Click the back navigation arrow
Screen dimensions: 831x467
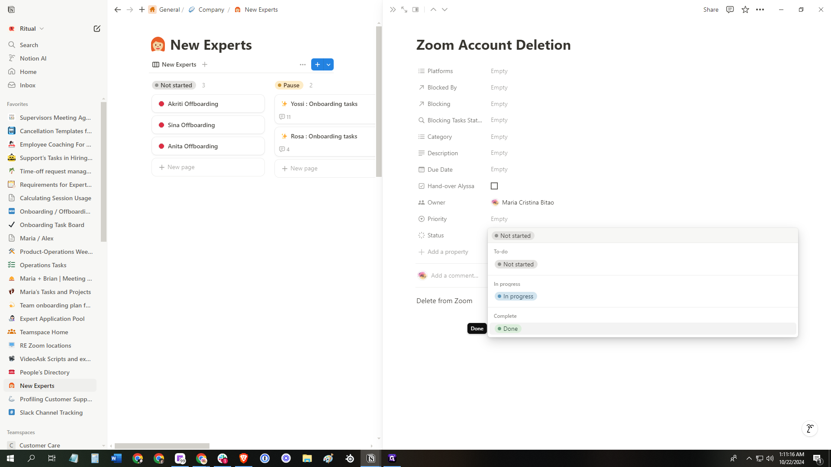click(117, 10)
